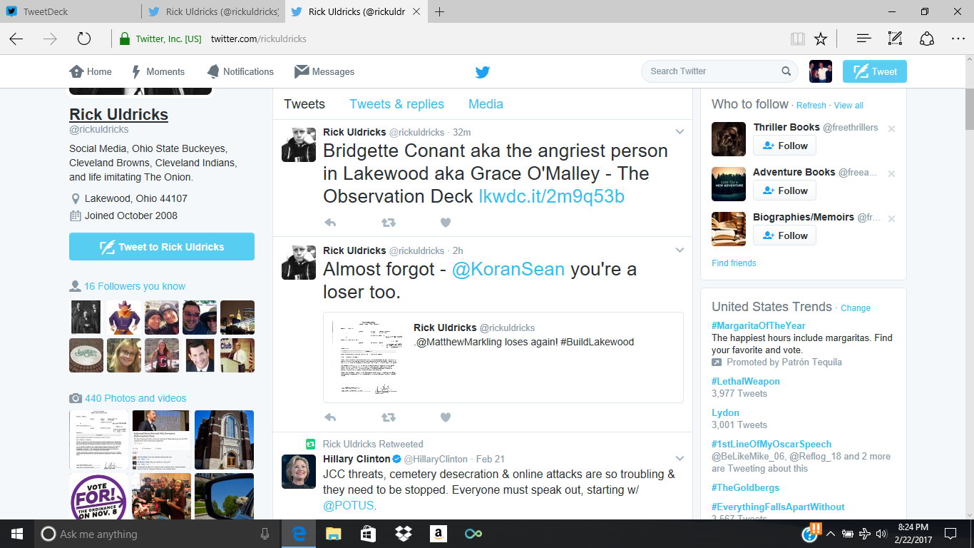The height and width of the screenshot is (548, 974).
Task: Open the Tweets & replies tab
Action: click(x=396, y=104)
